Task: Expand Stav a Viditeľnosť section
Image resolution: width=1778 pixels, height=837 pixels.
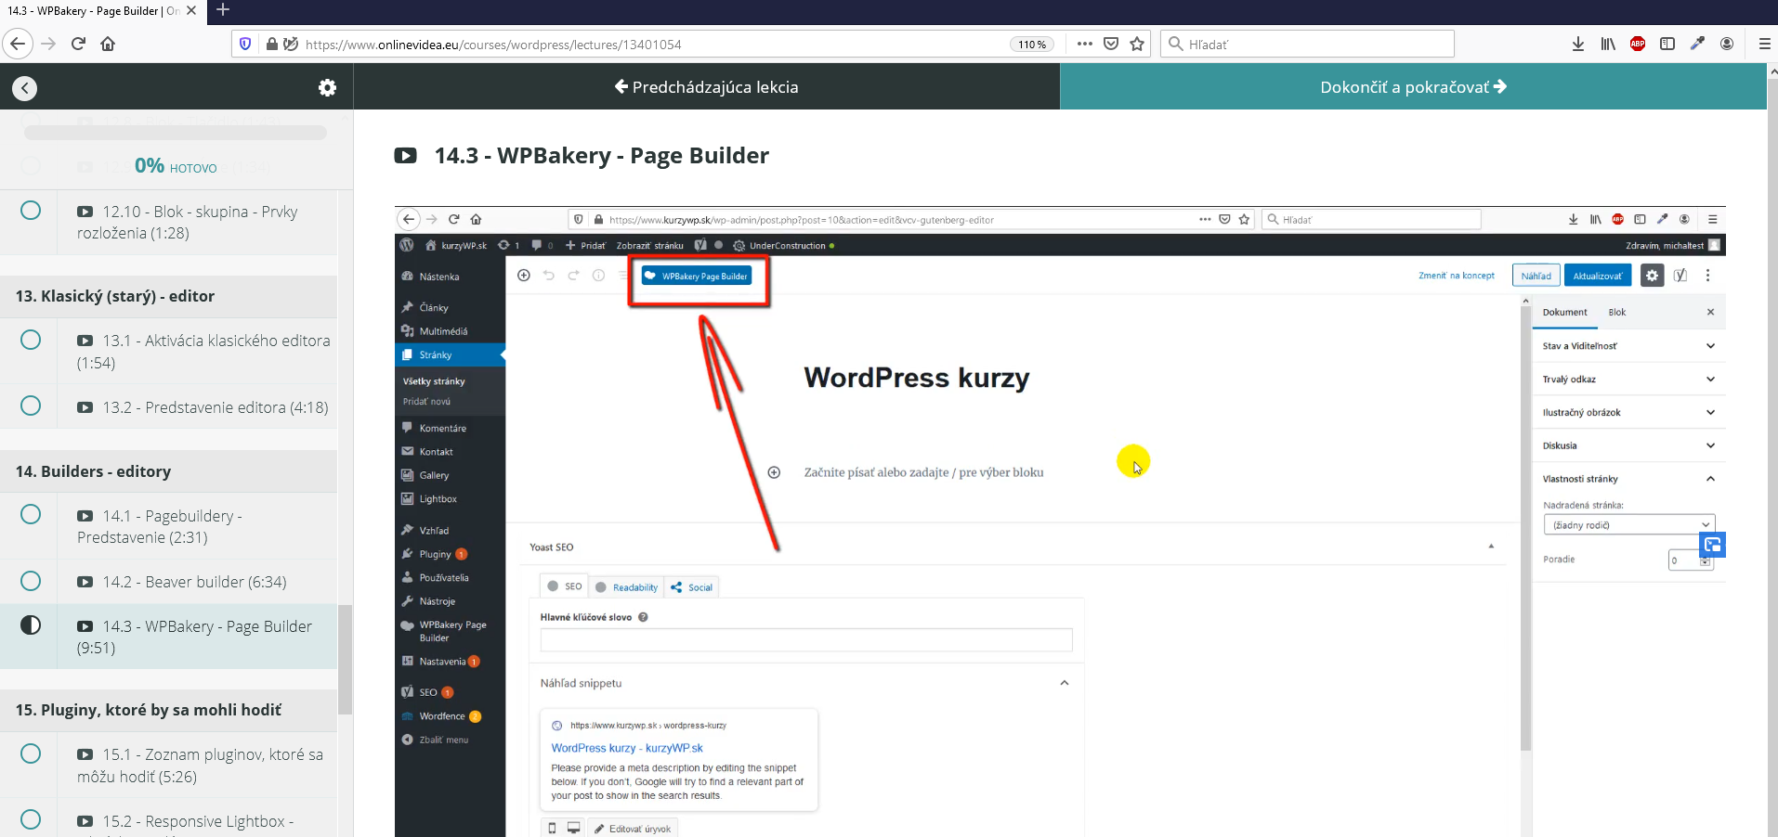Action: coord(1628,346)
